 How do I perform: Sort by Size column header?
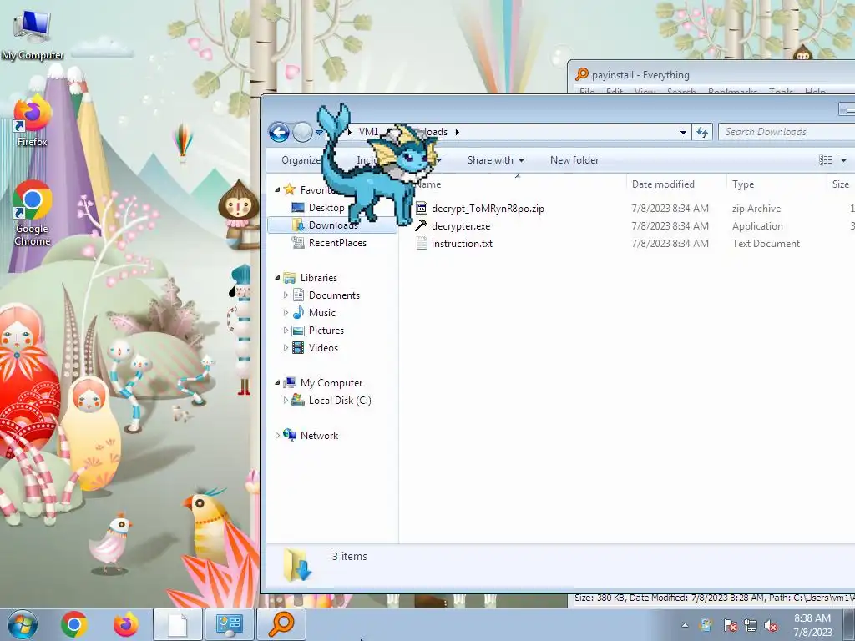click(841, 184)
